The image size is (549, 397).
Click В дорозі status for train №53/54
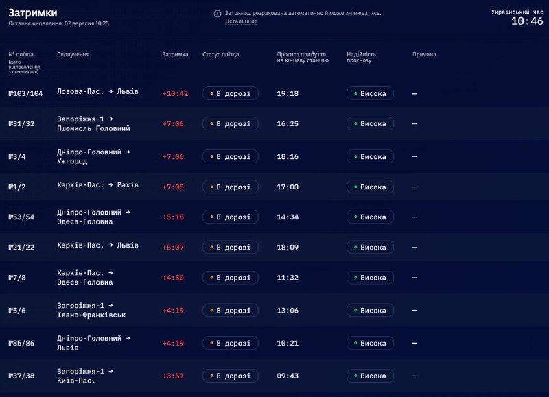(x=231, y=217)
